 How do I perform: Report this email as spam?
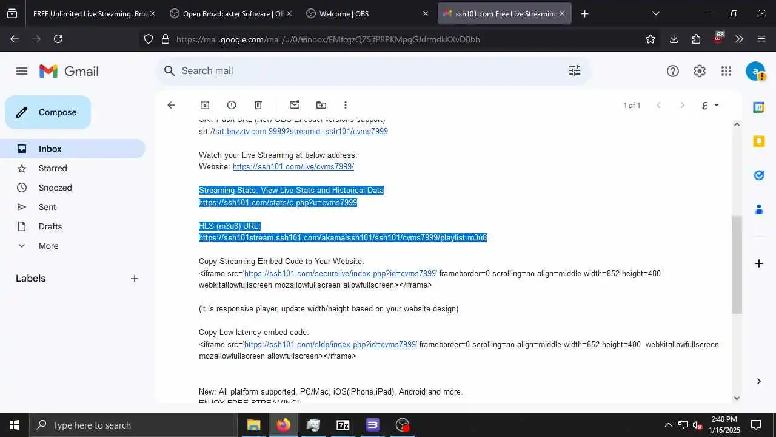[x=232, y=105]
